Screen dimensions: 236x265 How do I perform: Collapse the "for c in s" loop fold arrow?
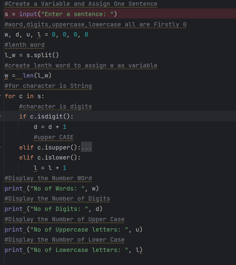pos(1,96)
